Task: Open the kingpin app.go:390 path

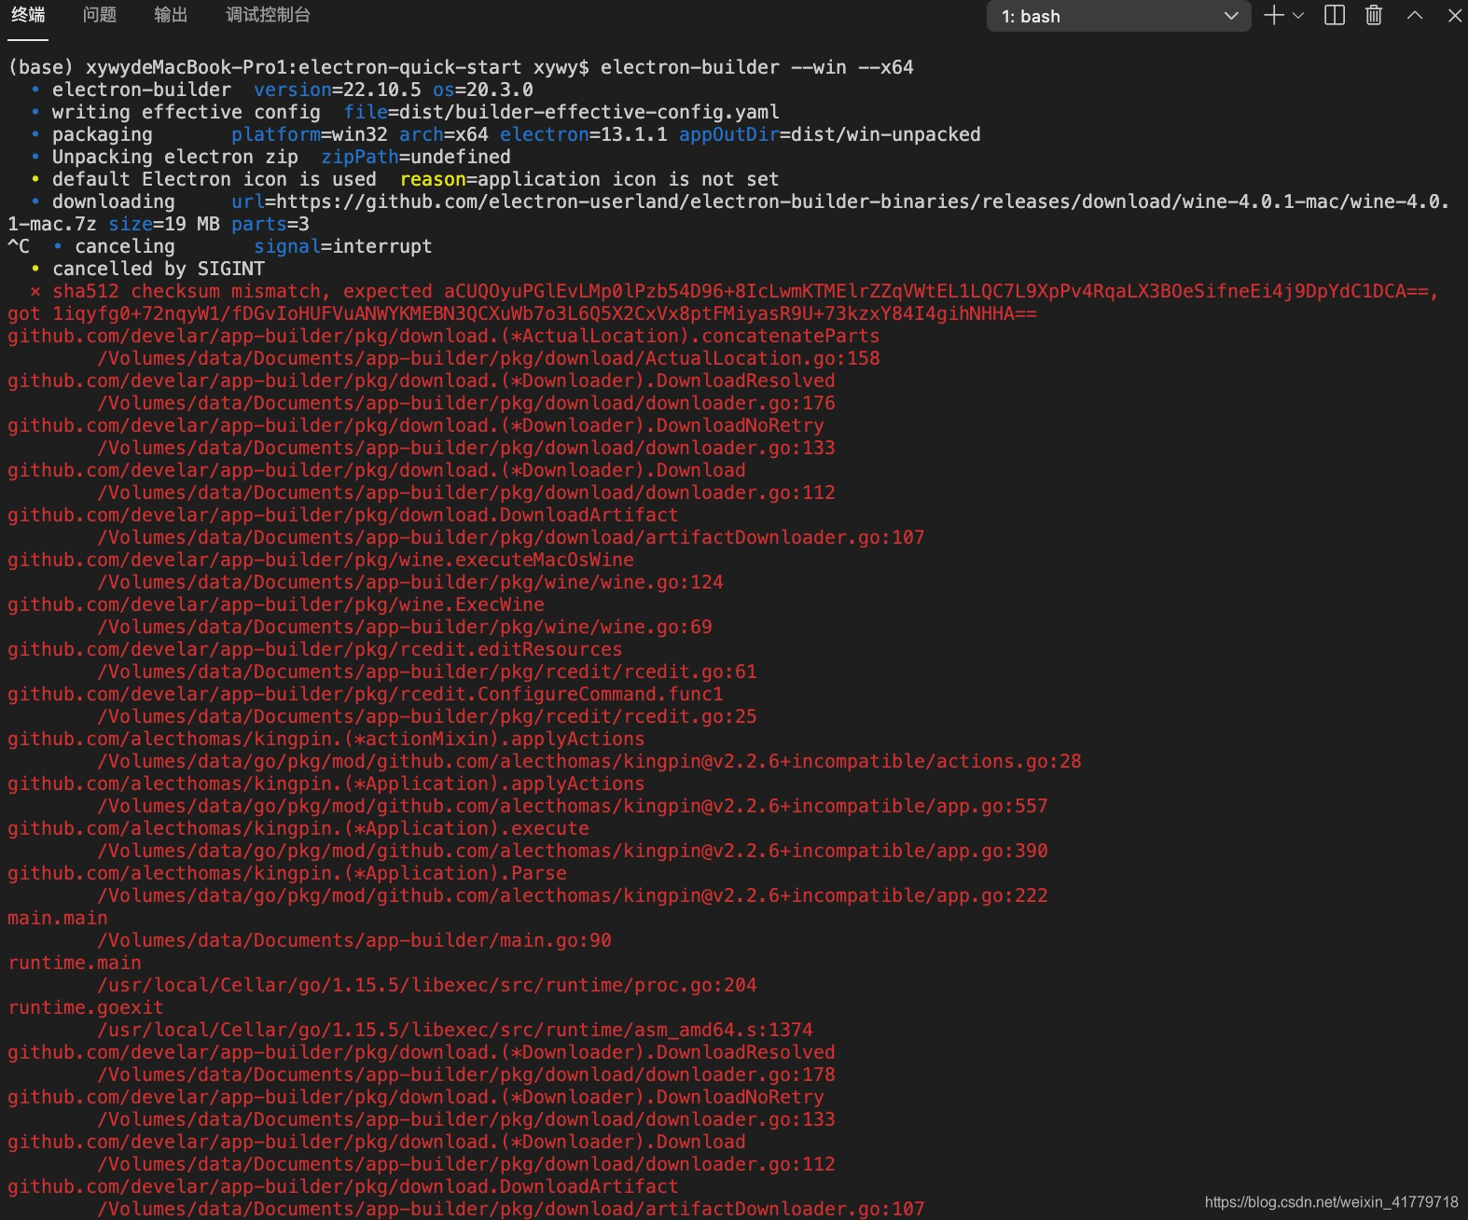Action: click(573, 851)
